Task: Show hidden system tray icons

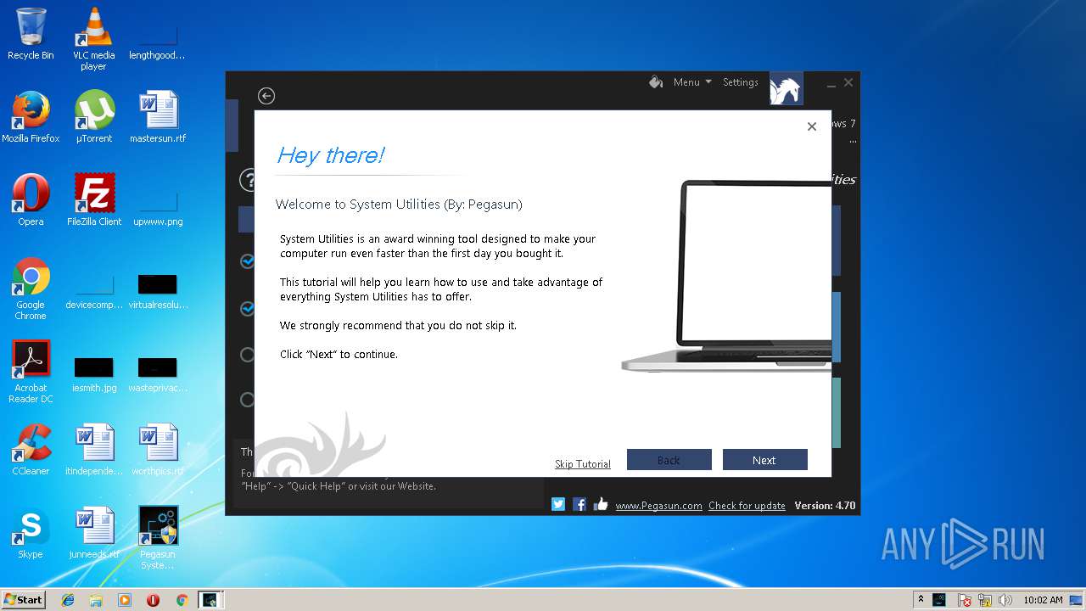Action: (x=921, y=600)
